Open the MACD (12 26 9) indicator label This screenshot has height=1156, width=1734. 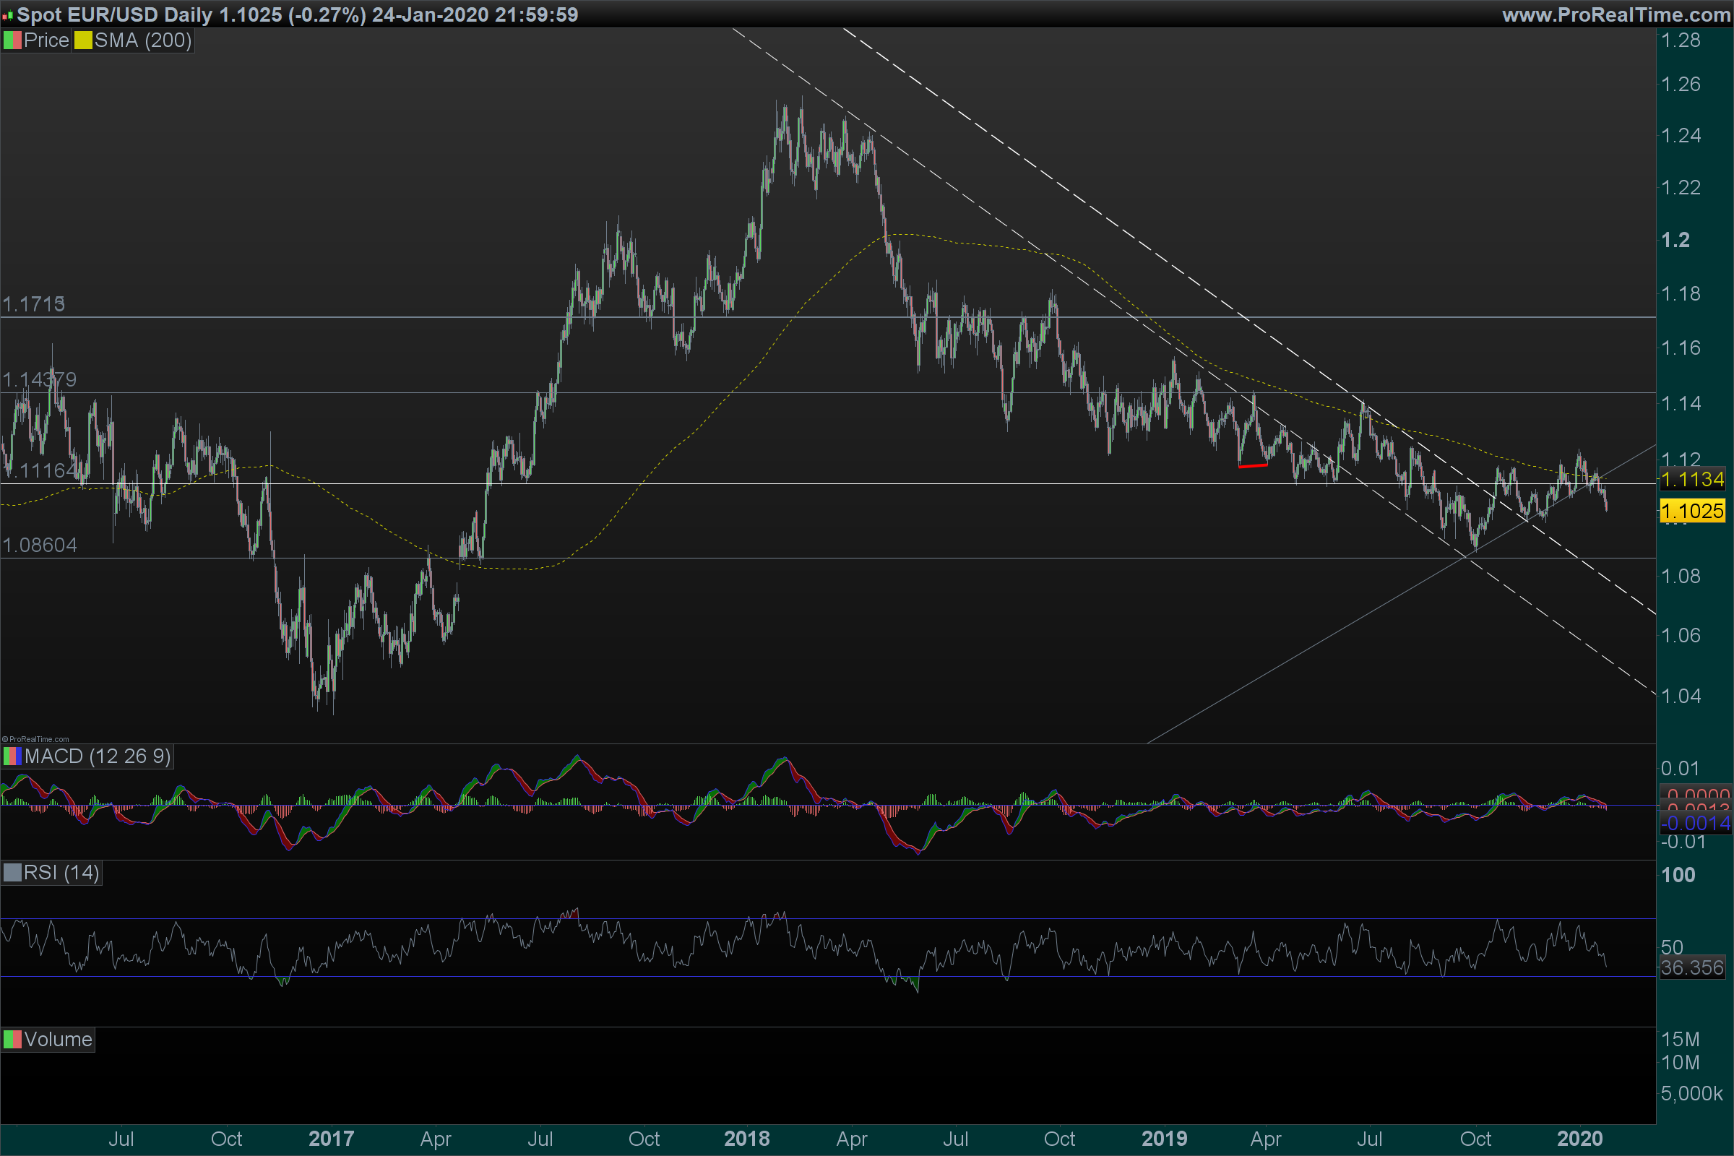pyautogui.click(x=98, y=756)
